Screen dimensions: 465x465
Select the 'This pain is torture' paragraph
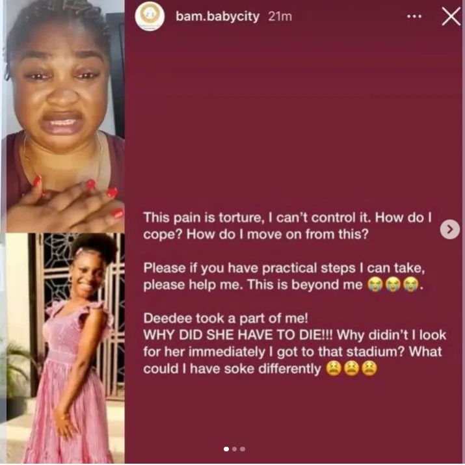point(287,226)
